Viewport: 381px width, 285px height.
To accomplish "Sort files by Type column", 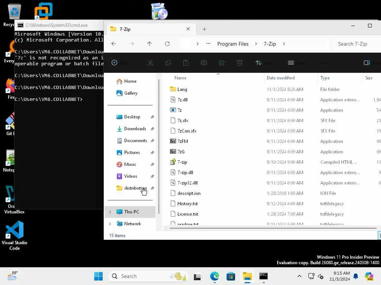I will click(325, 78).
